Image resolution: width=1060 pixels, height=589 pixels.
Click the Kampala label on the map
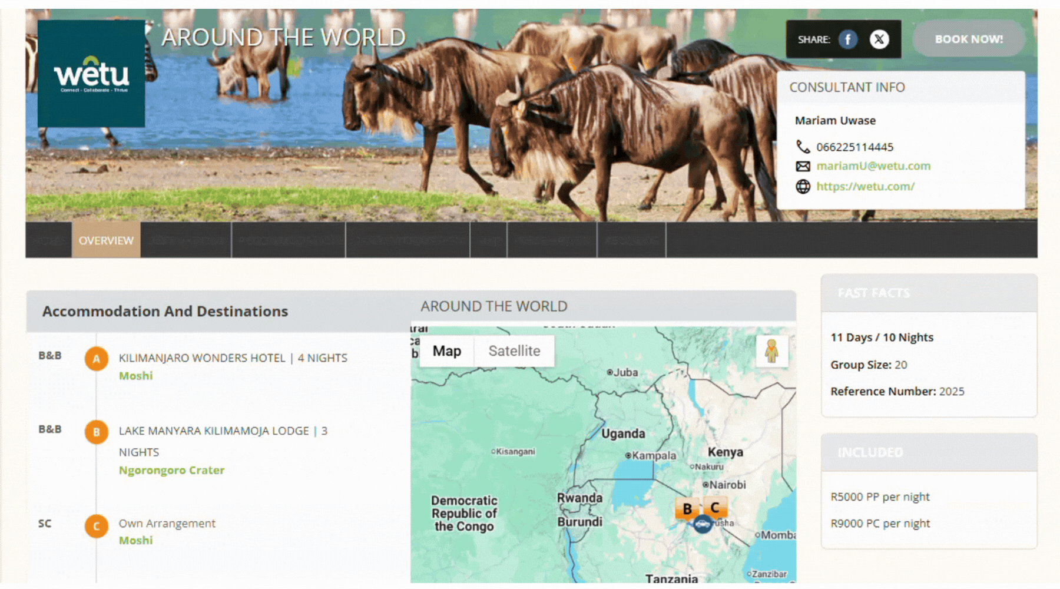(x=654, y=455)
